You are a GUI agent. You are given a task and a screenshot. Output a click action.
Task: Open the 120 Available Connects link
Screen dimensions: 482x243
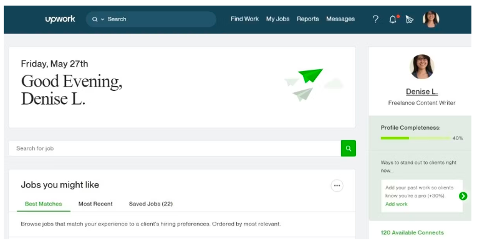click(412, 232)
